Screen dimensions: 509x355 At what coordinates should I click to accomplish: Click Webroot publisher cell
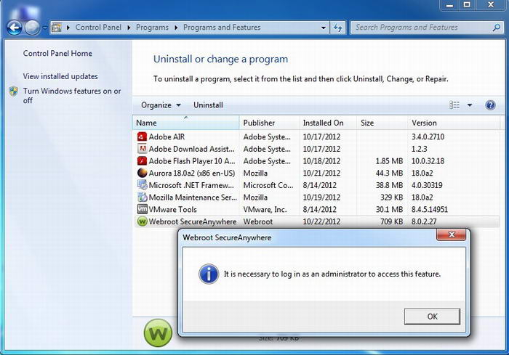[258, 221]
